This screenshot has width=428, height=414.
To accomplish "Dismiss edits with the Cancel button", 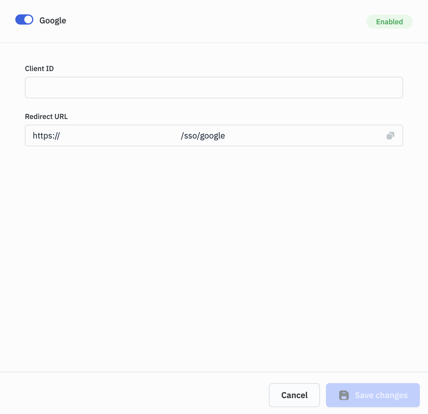I will (x=294, y=395).
